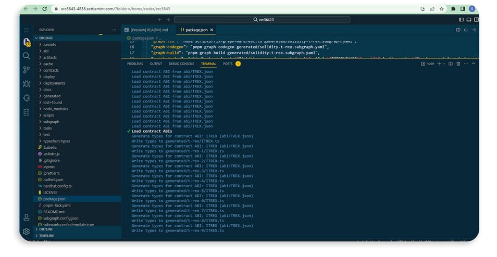Open terminal panel more actions menu
497x257 pixels.
tap(466, 63)
